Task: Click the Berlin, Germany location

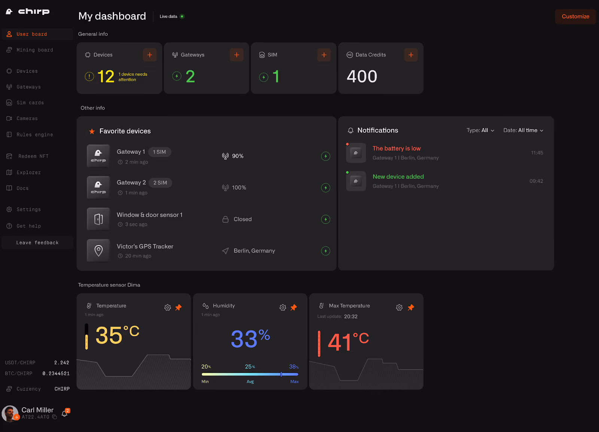Action: (249, 251)
